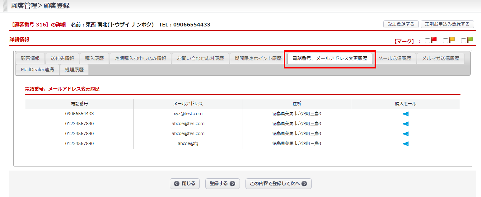
Task: Click the green flag mark icon
Action: pos(470,40)
